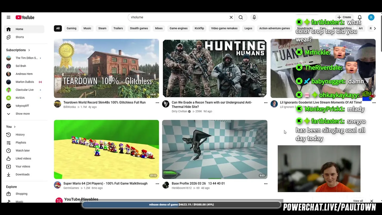Image resolution: width=382 pixels, height=215 pixels.
Task: Open more options for Recon Team video
Action: (x=266, y=103)
